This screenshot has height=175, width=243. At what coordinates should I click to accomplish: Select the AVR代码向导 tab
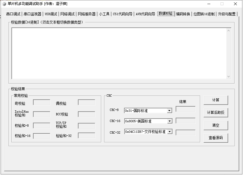coord(145,14)
